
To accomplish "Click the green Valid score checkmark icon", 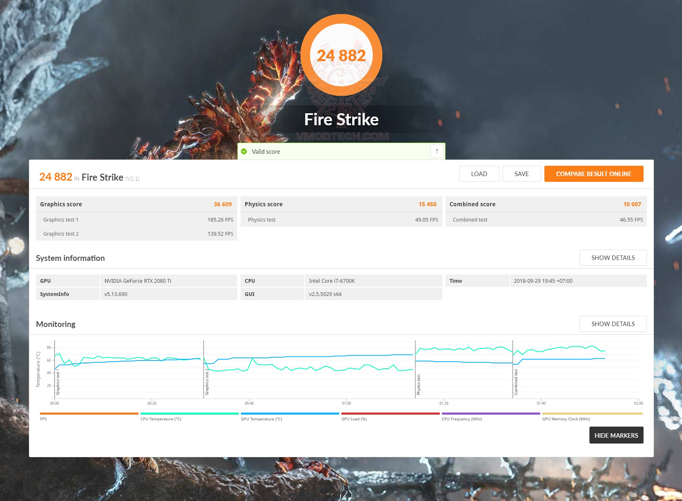I will coord(245,151).
